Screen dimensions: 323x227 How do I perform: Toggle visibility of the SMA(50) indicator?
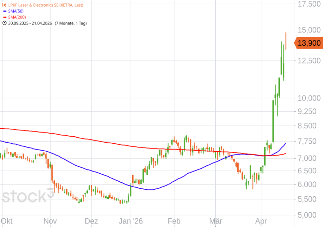15,11
